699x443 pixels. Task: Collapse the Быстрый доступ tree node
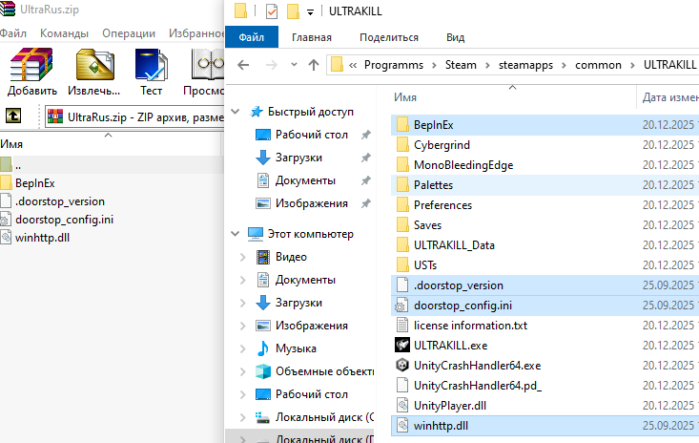(236, 112)
